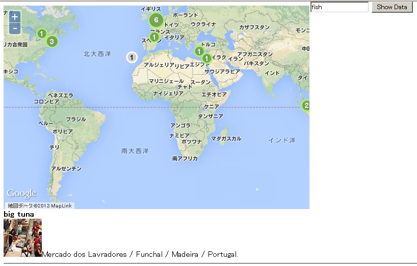Click cluster marker 3 in eastern North America
Viewport: 417px width, 266px height.
click(51, 41)
